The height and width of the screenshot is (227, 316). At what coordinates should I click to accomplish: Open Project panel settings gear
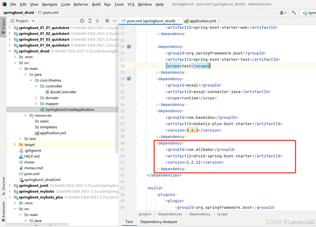pyautogui.click(x=107, y=21)
